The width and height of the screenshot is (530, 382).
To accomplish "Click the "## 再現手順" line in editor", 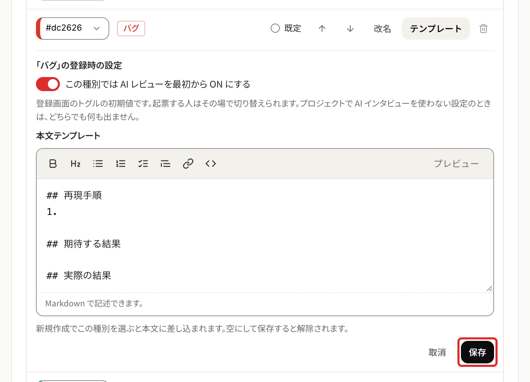I will pyautogui.click(x=74, y=195).
